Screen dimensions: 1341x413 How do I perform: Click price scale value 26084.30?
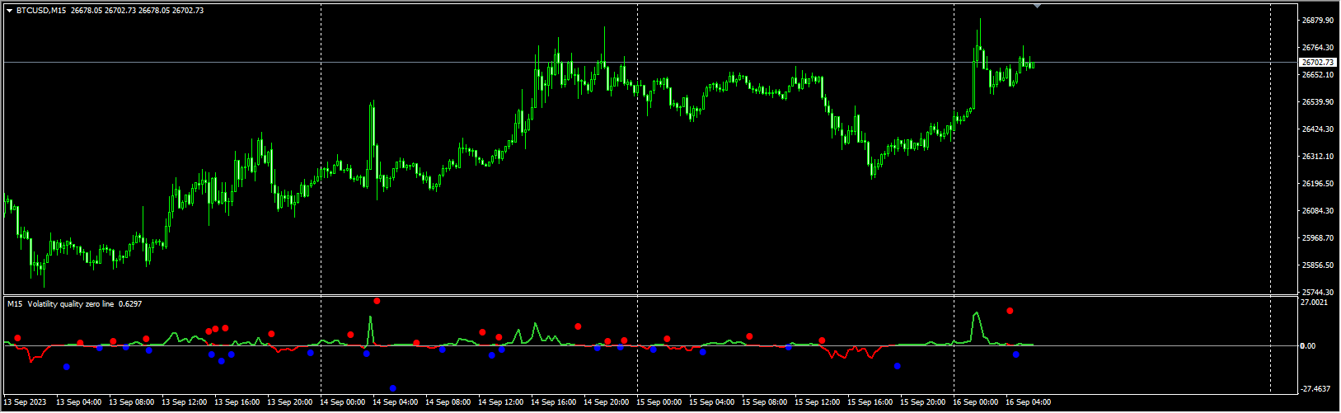click(x=1318, y=210)
